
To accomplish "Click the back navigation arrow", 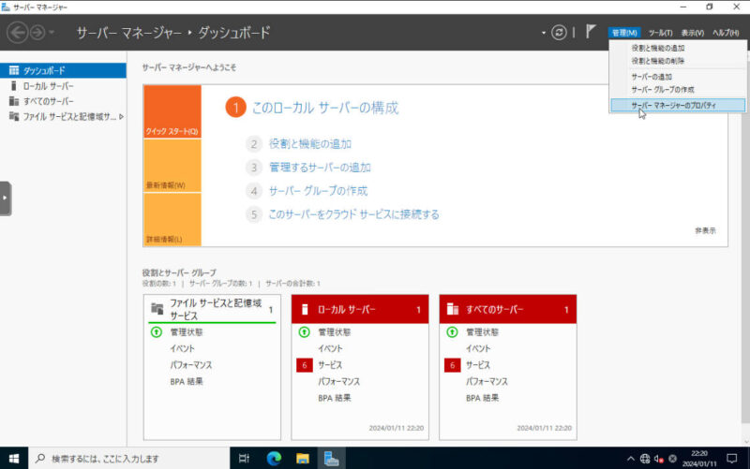I will [18, 33].
